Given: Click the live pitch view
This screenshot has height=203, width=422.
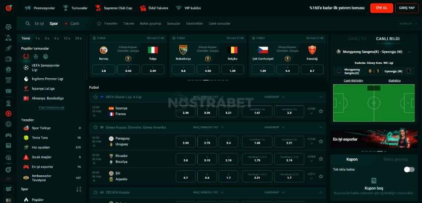Looking at the screenshot, I should pyautogui.click(x=374, y=103).
